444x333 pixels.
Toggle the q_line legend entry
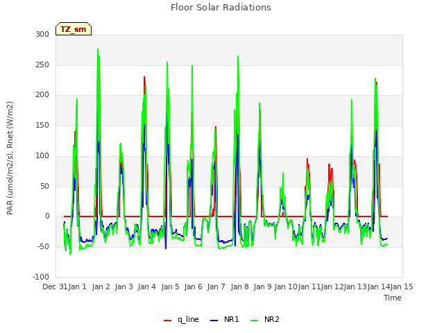pyautogui.click(x=181, y=319)
